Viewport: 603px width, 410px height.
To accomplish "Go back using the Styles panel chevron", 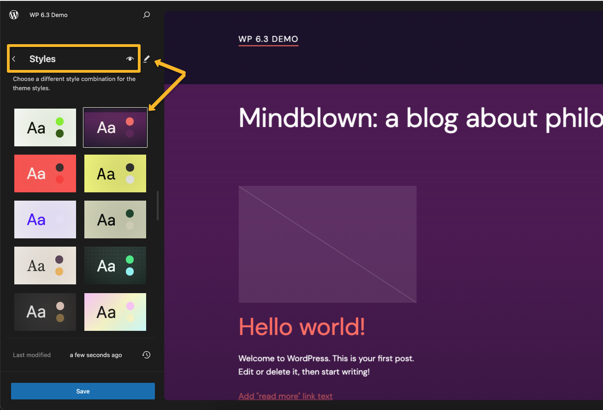I will coord(14,59).
